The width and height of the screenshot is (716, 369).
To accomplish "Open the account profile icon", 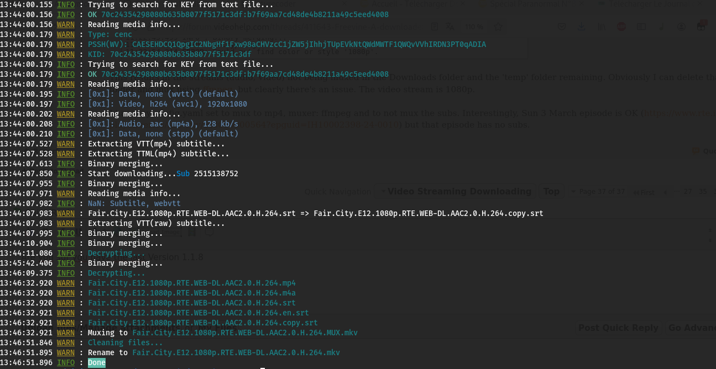I will [681, 27].
